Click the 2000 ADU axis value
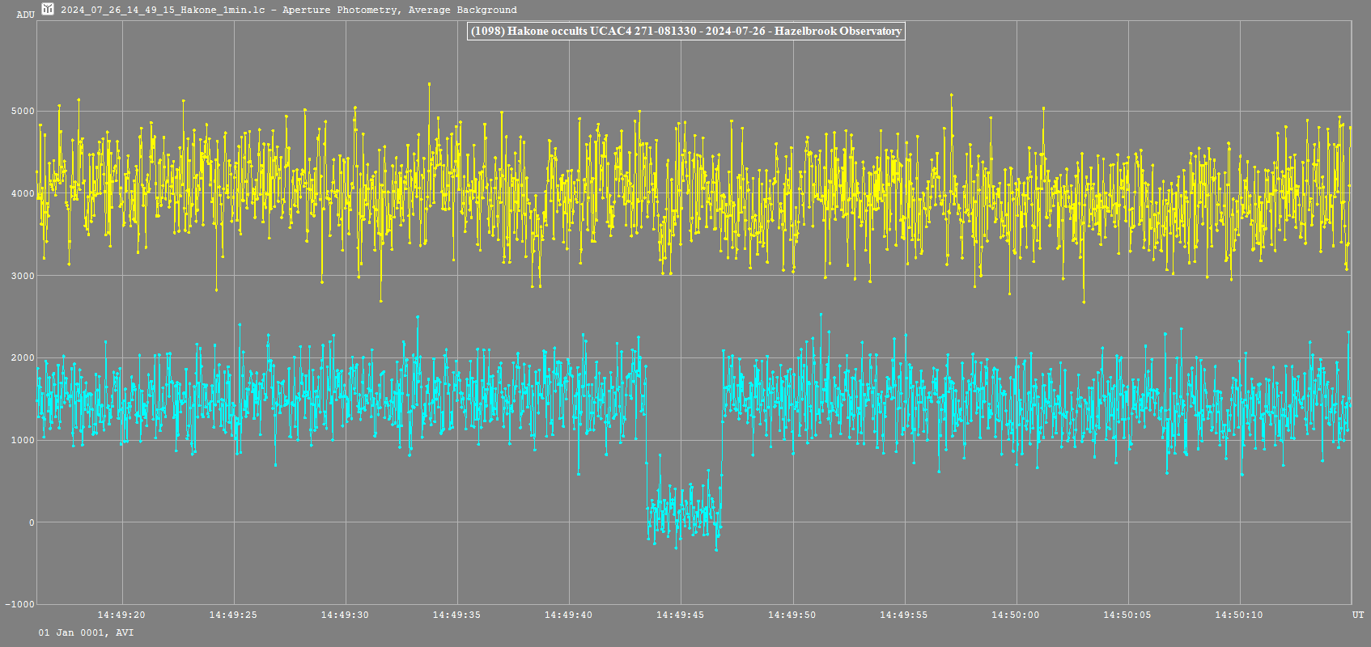 point(23,358)
